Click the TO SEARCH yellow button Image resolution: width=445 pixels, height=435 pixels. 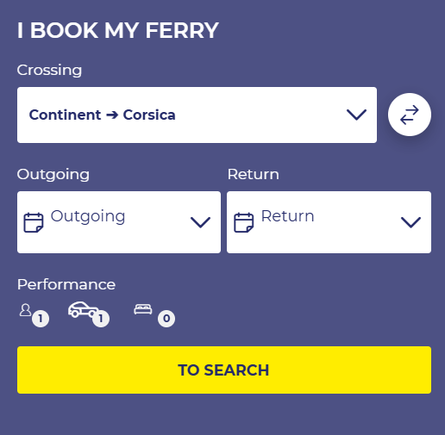click(224, 370)
